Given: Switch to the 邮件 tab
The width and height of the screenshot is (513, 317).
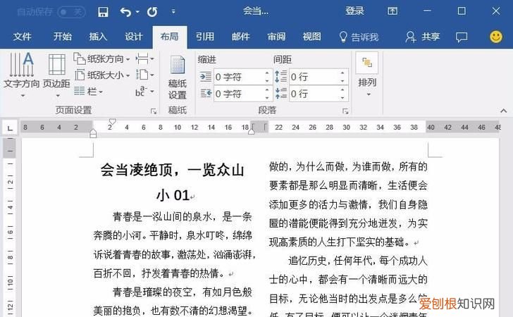Looking at the screenshot, I should (x=241, y=37).
